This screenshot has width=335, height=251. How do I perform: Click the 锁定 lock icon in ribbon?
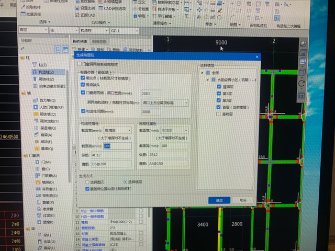135,16
